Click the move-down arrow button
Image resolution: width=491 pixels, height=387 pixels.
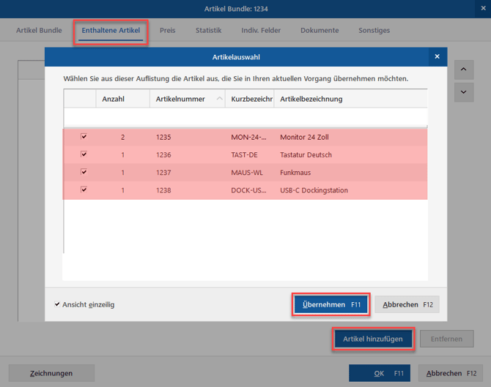click(464, 92)
